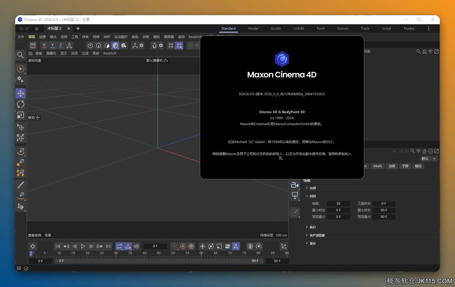Open the viewport 摄像机 menu
455x287 pixels.
click(x=51, y=53)
